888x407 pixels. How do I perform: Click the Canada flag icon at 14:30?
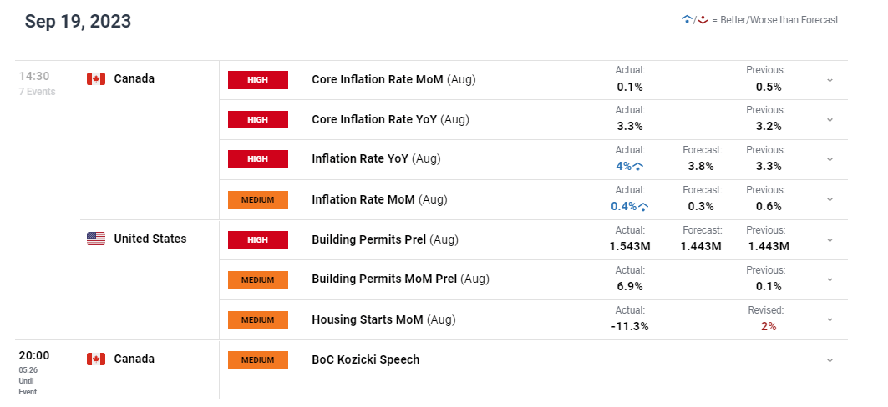coord(96,78)
